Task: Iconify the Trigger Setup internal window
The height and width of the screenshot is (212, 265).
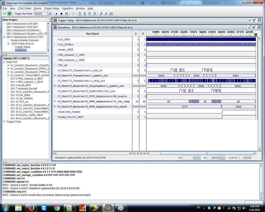Action: coord(250,20)
